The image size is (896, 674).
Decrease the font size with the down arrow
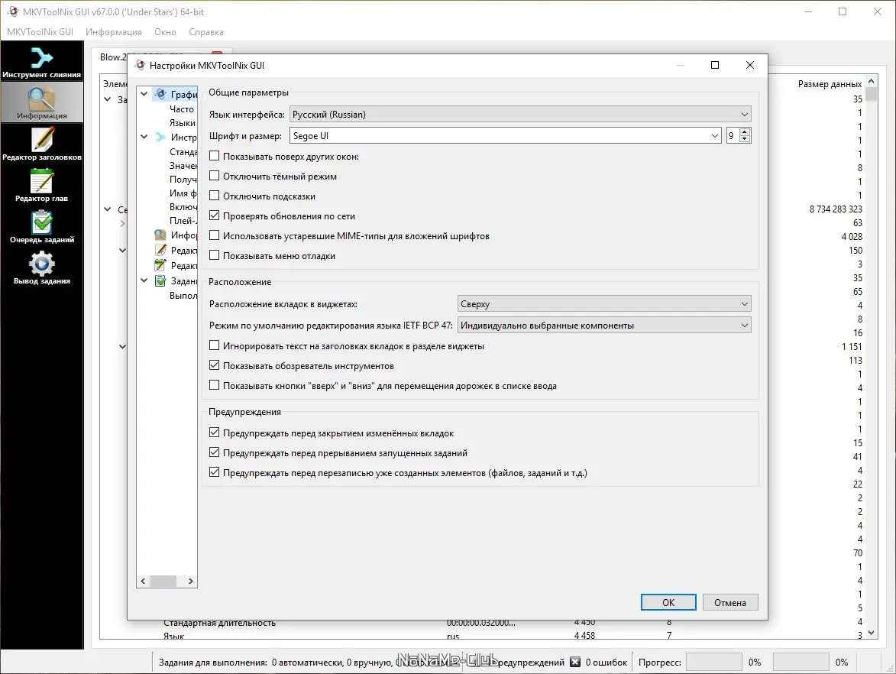click(x=745, y=139)
